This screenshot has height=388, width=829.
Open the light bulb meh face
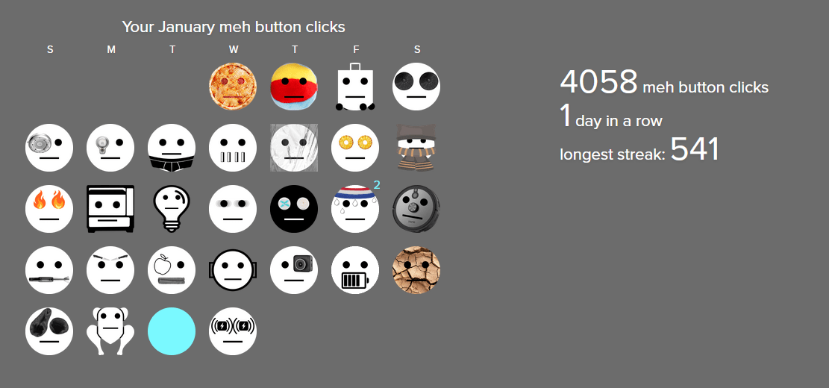point(172,209)
